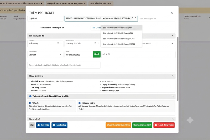
Task: Click the sparkle icon outside the dialog
Action: click(190, 120)
